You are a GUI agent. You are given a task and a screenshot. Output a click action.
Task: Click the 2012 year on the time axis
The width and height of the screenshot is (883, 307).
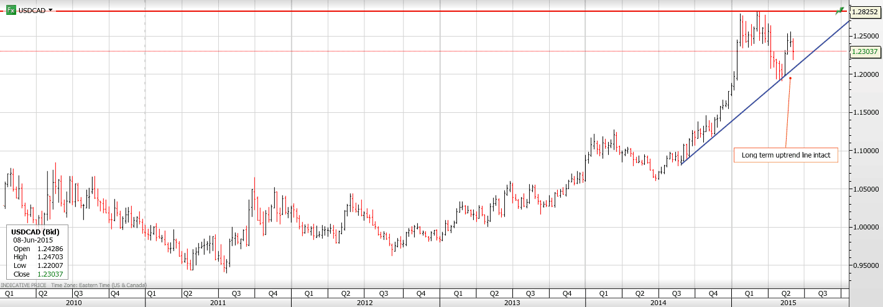364,303
